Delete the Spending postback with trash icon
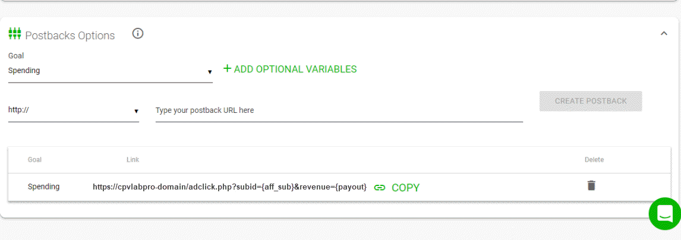This screenshot has height=240, width=681. [591, 186]
